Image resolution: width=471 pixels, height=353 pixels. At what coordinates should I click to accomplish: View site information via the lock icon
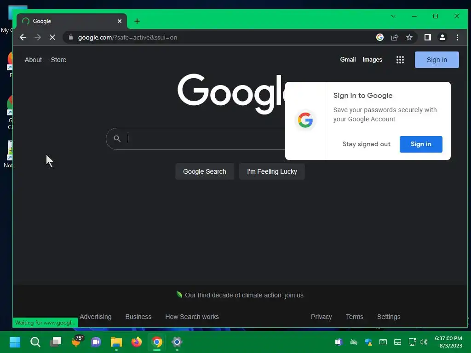click(x=71, y=37)
